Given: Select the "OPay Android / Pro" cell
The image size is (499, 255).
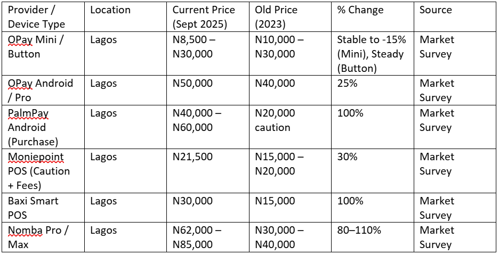Looking at the screenshot, I should click(41, 91).
